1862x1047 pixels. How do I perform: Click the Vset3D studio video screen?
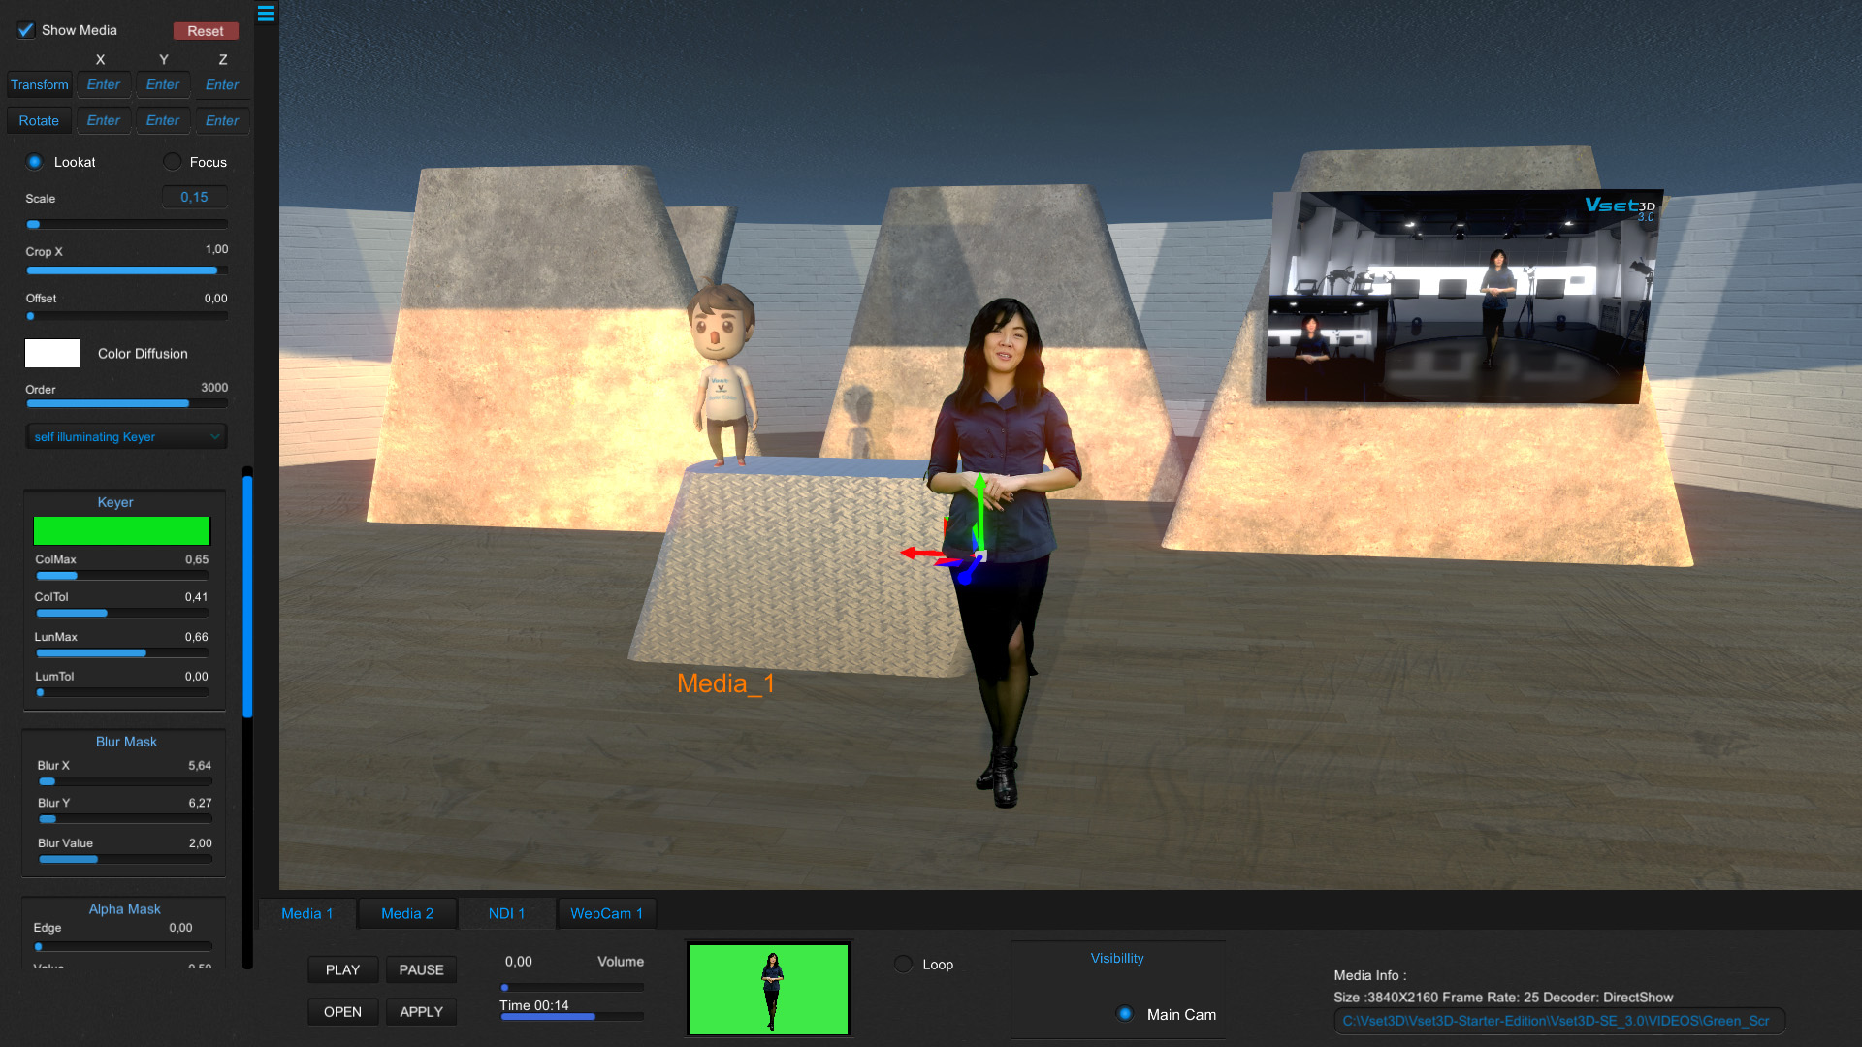(1462, 297)
